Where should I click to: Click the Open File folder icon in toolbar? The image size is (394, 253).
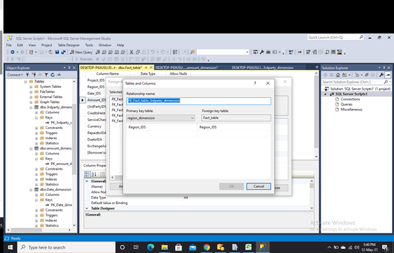tap(51, 52)
